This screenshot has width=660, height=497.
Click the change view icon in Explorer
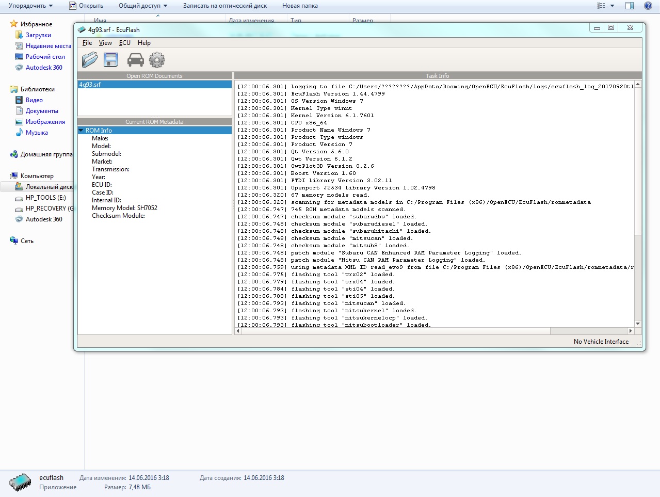[x=601, y=6]
